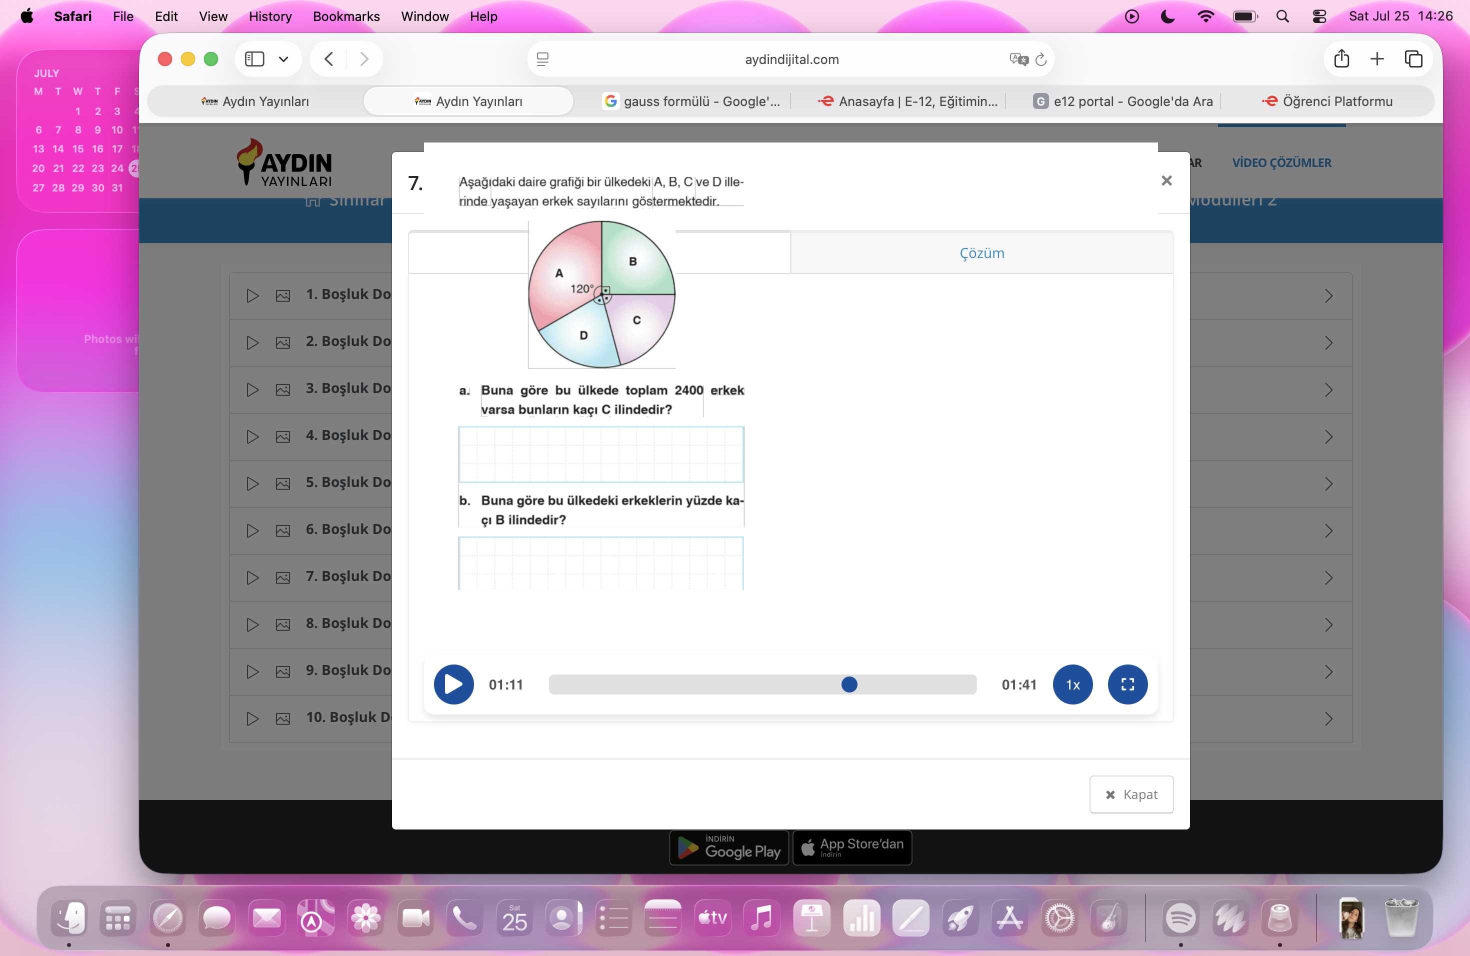Close the modal with the X icon
The image size is (1470, 956).
1166,180
